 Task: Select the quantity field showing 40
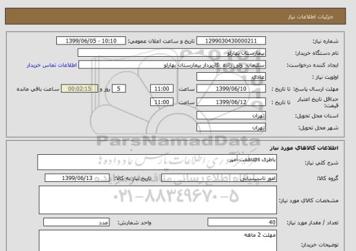coord(242,222)
